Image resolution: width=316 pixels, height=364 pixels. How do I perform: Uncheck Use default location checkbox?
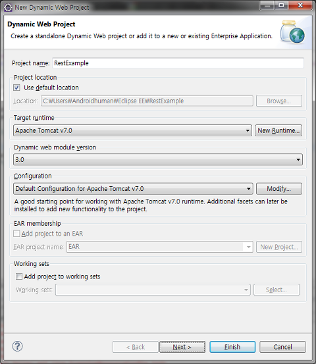(x=16, y=88)
